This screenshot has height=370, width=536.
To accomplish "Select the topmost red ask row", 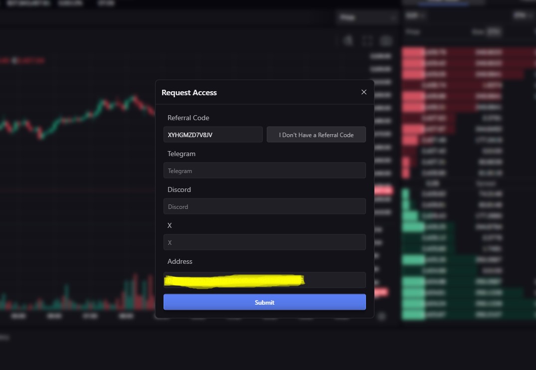I will 468,52.
